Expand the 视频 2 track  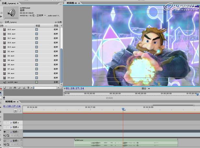coord(11,127)
